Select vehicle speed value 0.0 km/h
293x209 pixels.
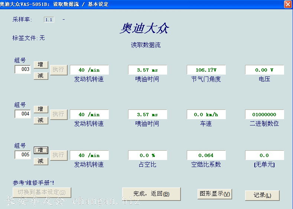tap(206, 114)
